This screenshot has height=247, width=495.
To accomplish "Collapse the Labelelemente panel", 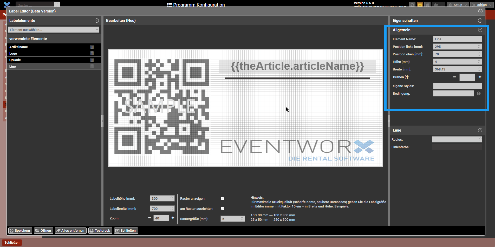I will 97,21.
